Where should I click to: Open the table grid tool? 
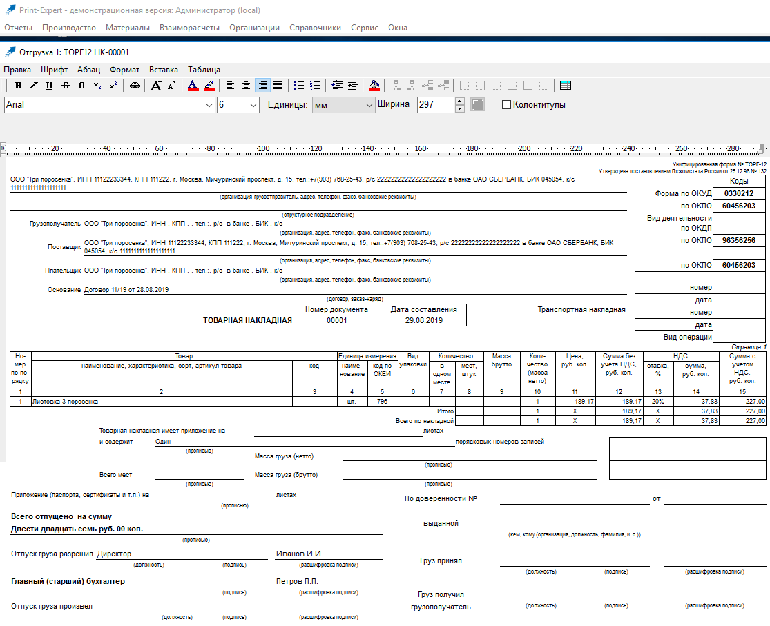[565, 86]
